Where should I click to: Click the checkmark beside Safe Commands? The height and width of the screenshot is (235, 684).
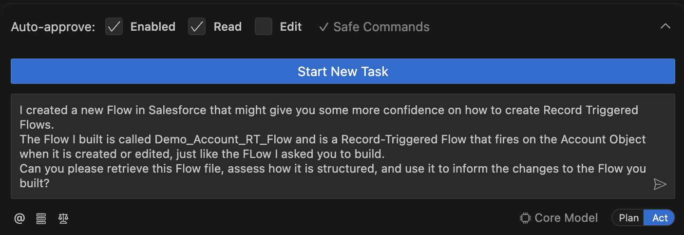[x=323, y=27]
